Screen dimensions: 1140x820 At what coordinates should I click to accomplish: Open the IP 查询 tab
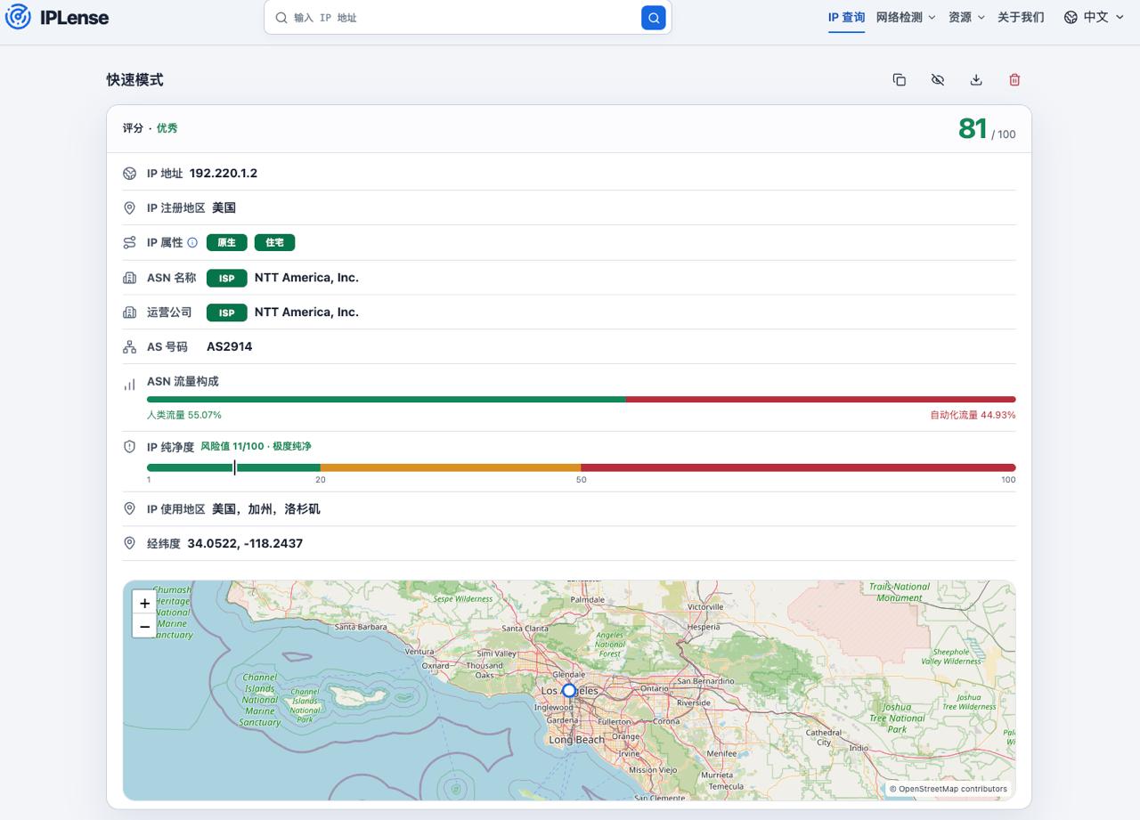(x=846, y=17)
